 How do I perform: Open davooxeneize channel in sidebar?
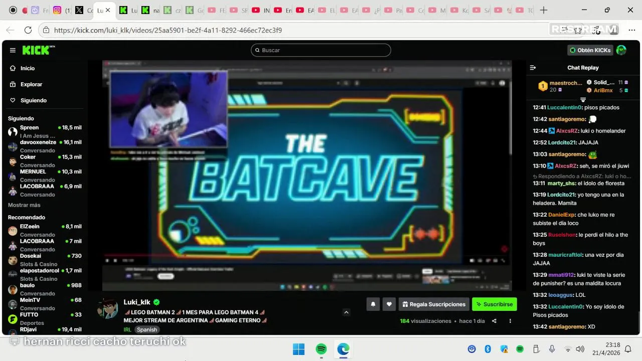click(x=44, y=146)
